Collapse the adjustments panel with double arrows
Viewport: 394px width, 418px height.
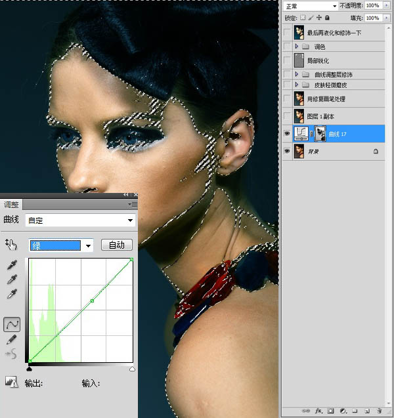click(x=126, y=195)
